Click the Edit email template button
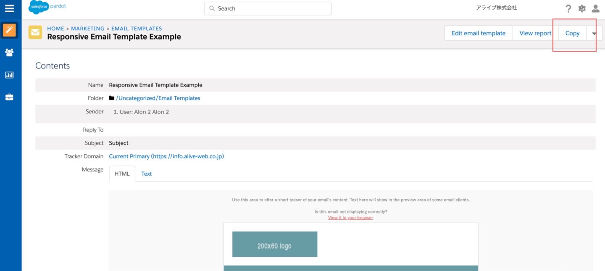 pos(479,33)
